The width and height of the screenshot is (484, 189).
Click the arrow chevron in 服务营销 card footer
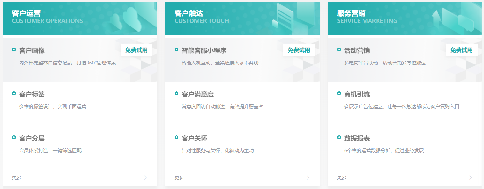pyautogui.click(x=470, y=178)
